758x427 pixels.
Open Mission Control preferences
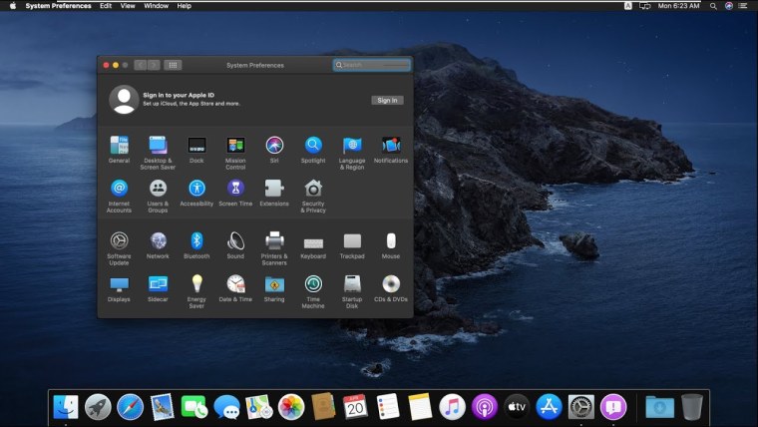point(235,146)
